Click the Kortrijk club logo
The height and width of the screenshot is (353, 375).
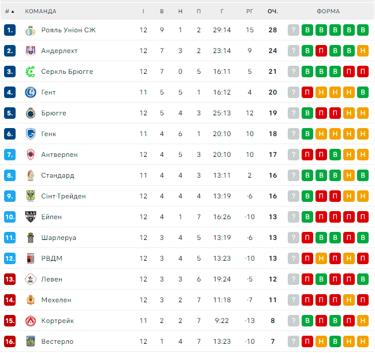pyautogui.click(x=31, y=321)
